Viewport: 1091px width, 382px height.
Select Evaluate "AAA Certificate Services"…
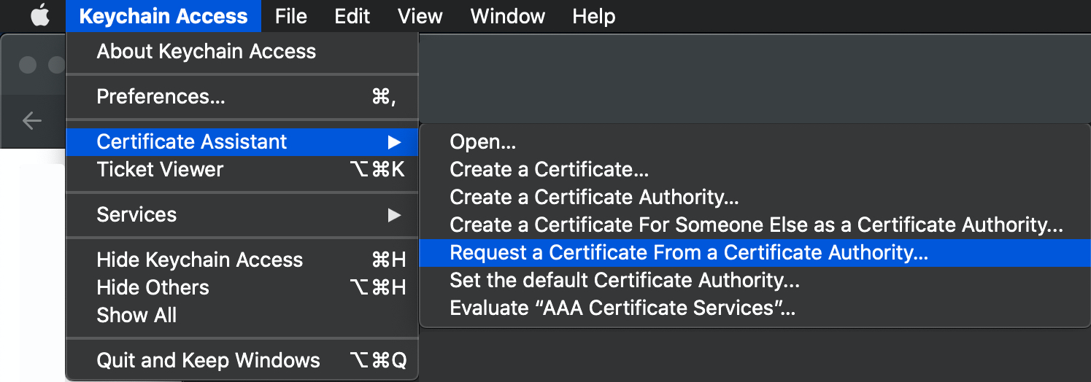click(755, 308)
